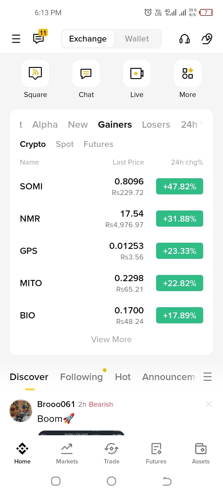The width and height of the screenshot is (223, 496).
Task: Switch to Wallet mode toggle
Action: [137, 39]
